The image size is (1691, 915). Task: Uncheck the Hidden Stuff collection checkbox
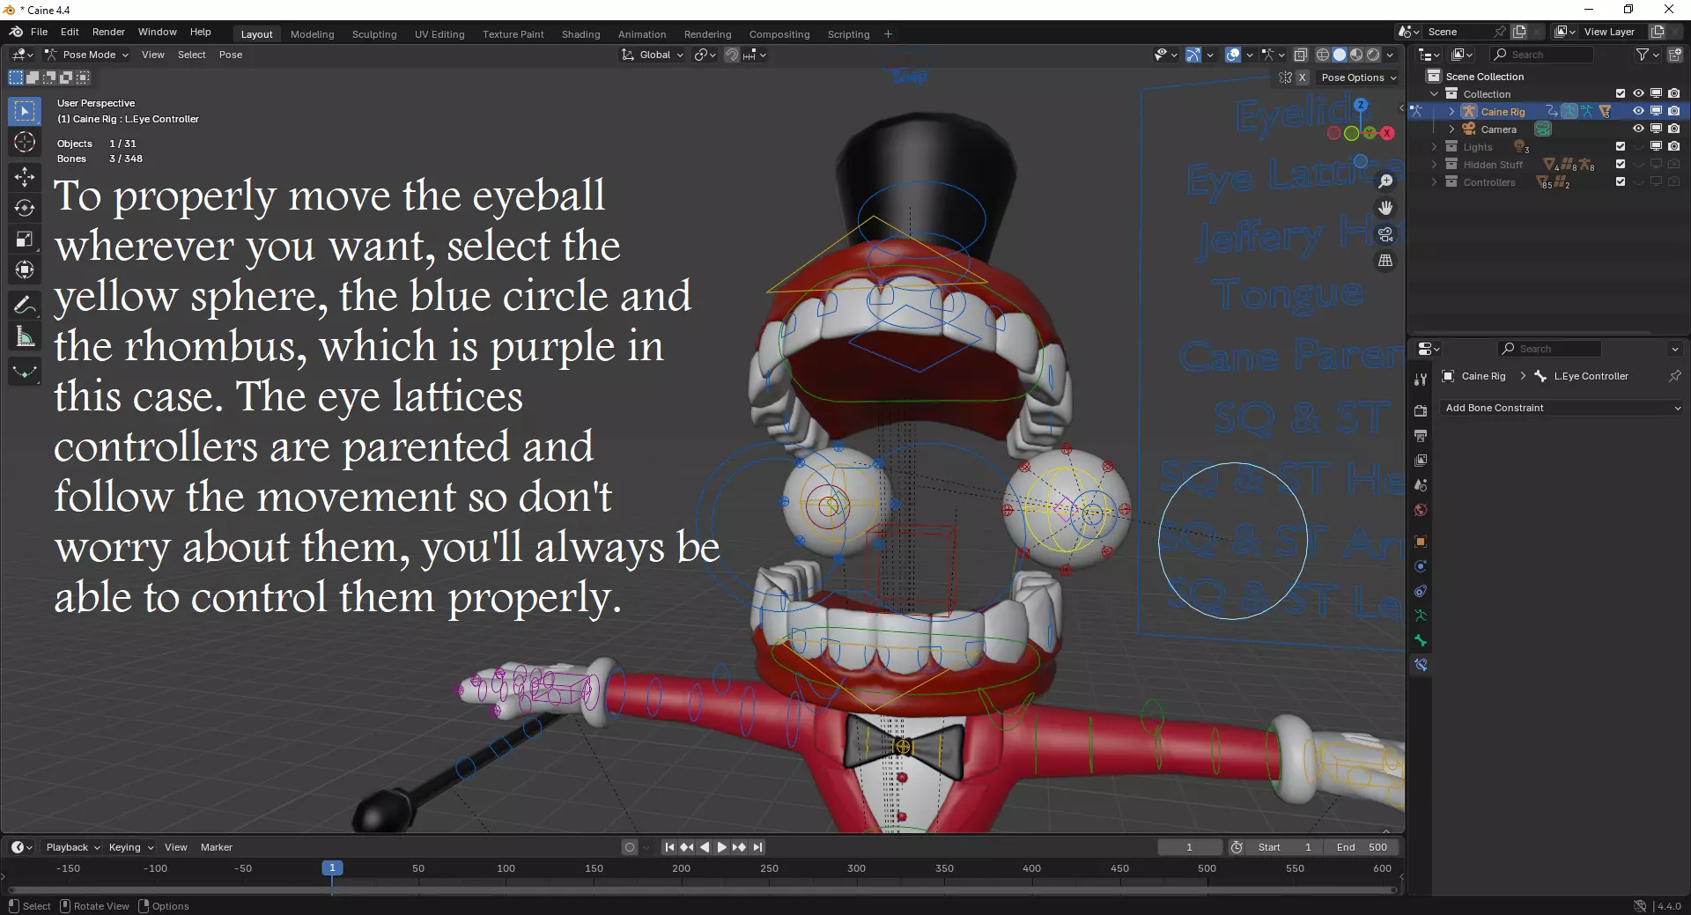coord(1621,165)
